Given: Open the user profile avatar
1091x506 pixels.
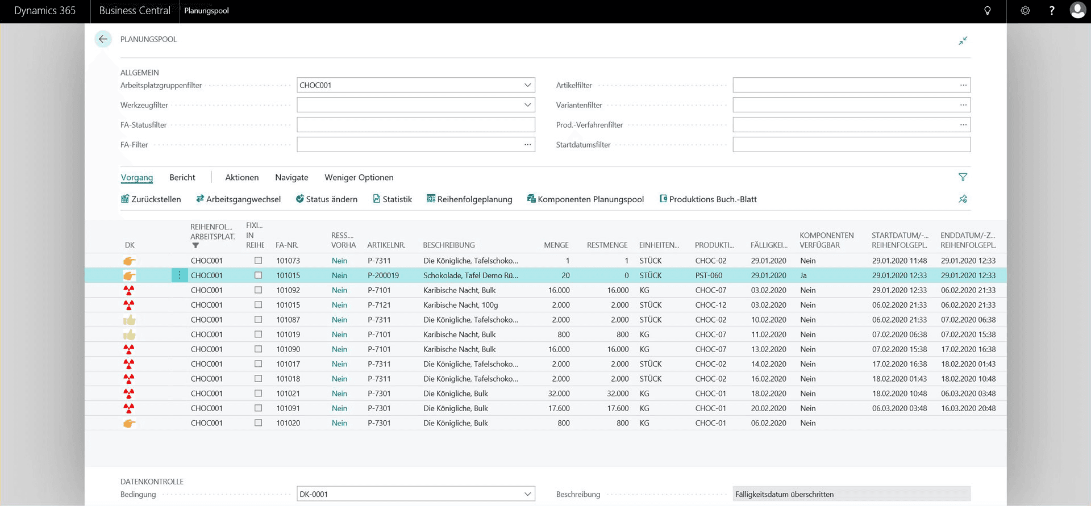Looking at the screenshot, I should pos(1077,10).
